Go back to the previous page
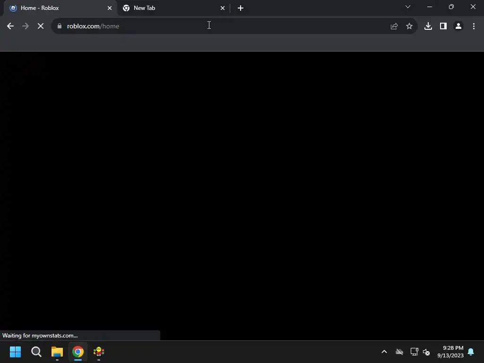The width and height of the screenshot is (484, 363). click(x=10, y=26)
